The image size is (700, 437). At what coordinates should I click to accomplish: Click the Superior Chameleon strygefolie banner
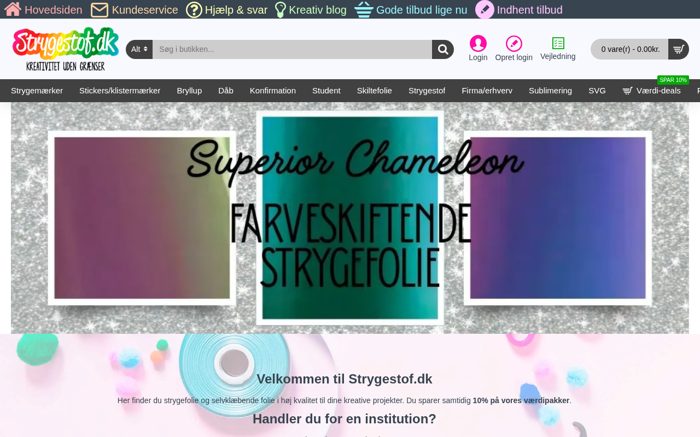(350, 218)
